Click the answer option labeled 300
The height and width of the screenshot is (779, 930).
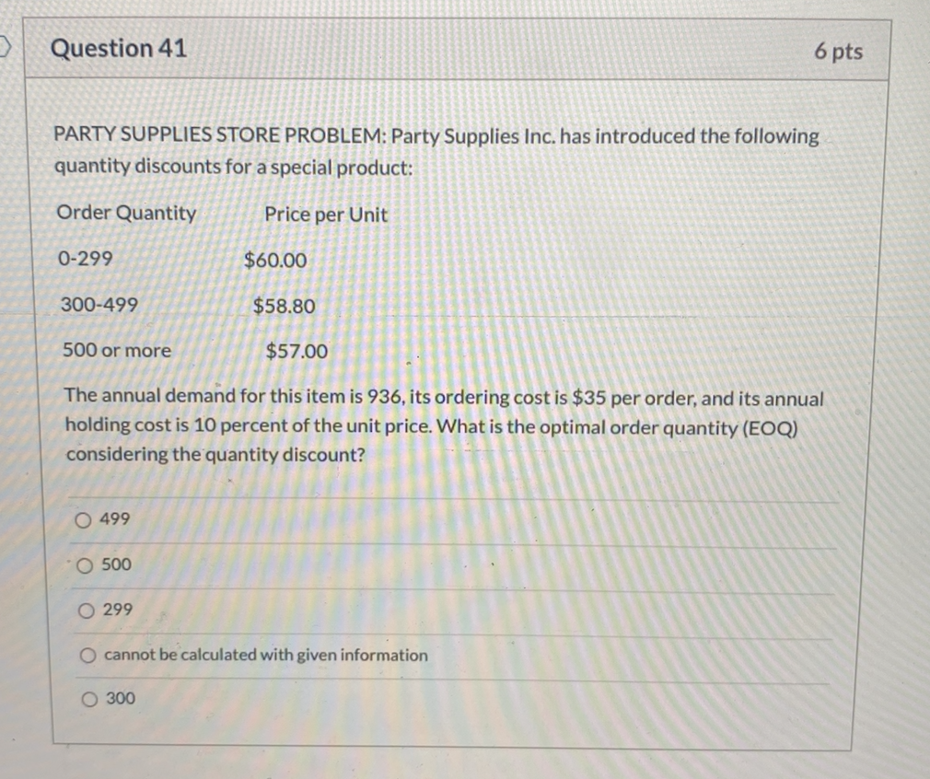122,699
